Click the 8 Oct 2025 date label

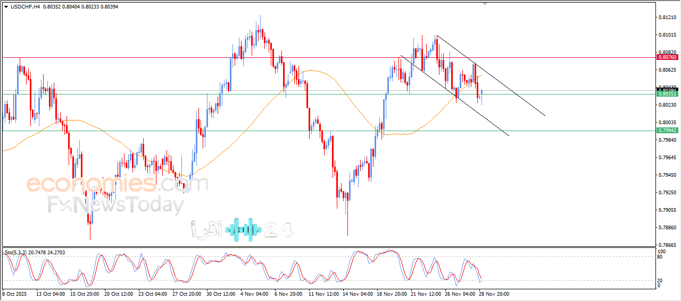coord(14,293)
